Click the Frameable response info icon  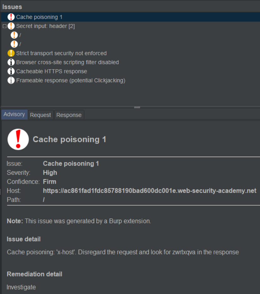pos(11,81)
